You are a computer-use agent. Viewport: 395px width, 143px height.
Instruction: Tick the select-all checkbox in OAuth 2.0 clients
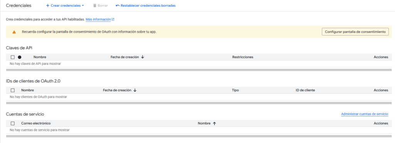coord(13,90)
